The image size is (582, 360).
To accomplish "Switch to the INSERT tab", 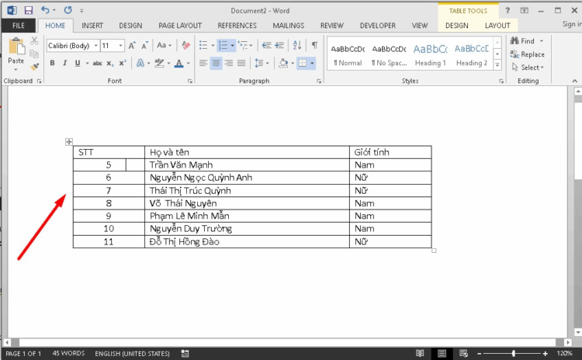I will point(92,26).
